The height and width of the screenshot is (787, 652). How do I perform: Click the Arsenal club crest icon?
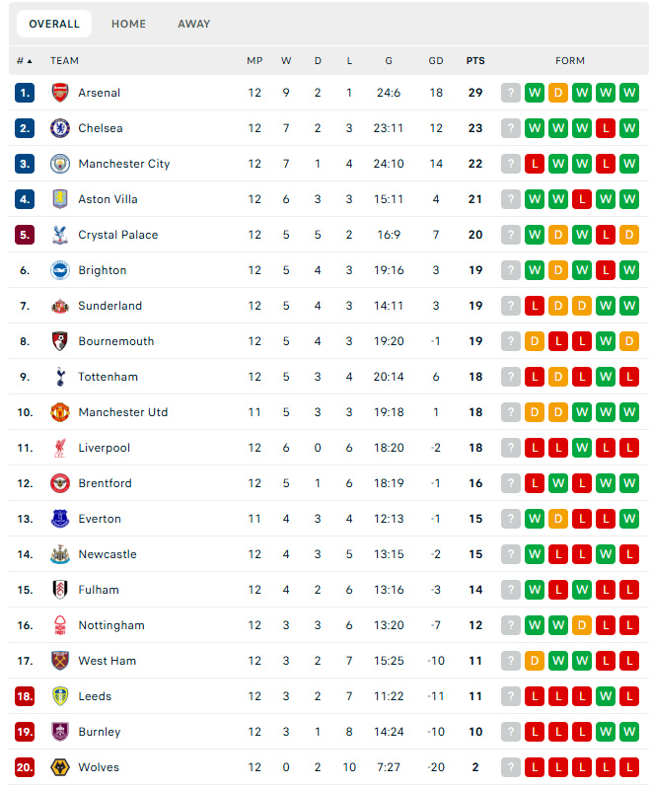point(60,93)
